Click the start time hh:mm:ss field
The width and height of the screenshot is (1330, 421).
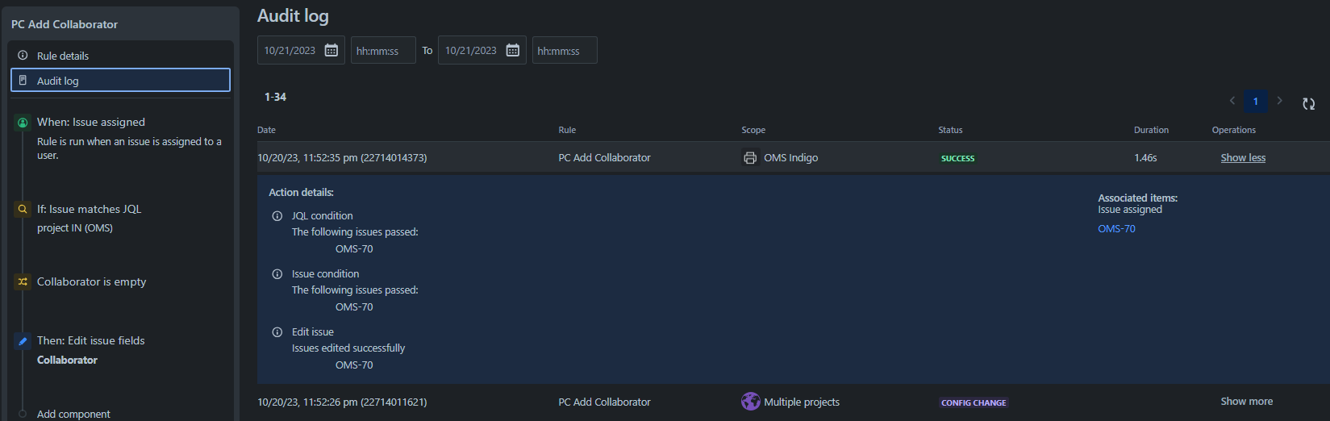click(x=383, y=50)
